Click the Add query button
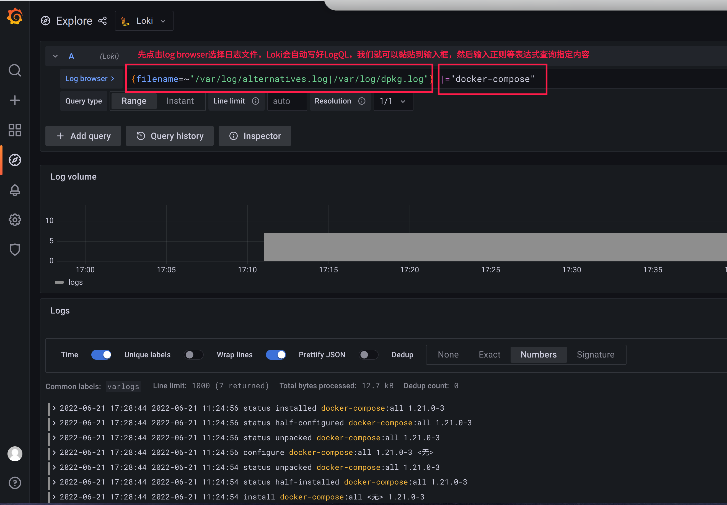The image size is (727, 505). tap(83, 136)
